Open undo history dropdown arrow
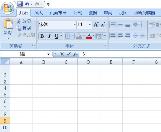The height and width of the screenshot is (132, 161). pyautogui.click(x=32, y=4)
